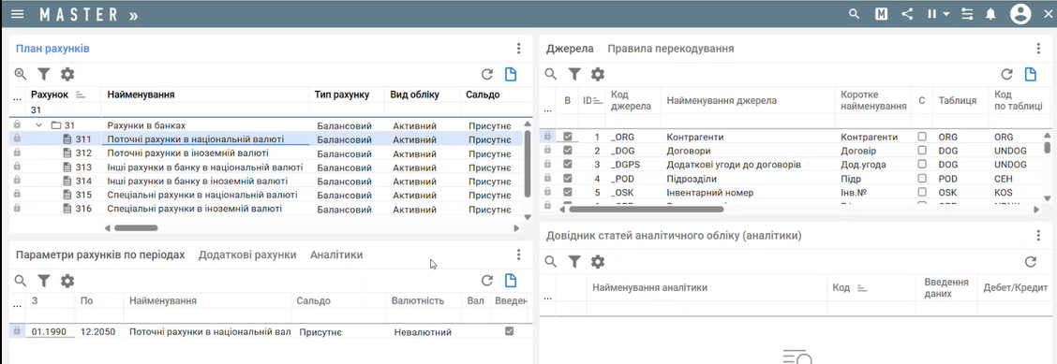This screenshot has height=364, width=1057.
Task: Refresh the Довідник статей list
Action: tap(1030, 262)
